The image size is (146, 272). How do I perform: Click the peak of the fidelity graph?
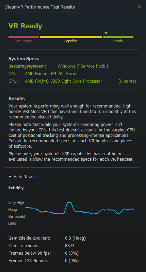coord(69,202)
